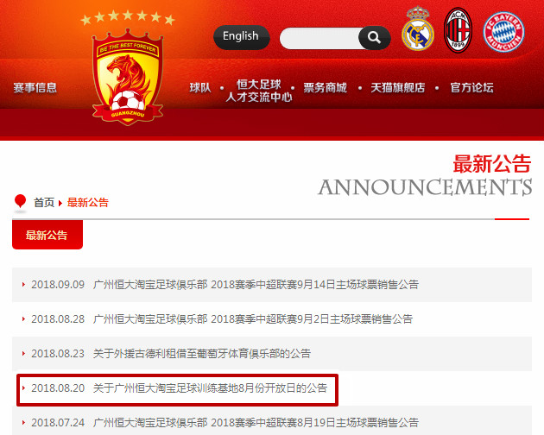Open the 票务商城 ticket store
Image resolution: width=544 pixels, height=435 pixels.
tap(325, 88)
